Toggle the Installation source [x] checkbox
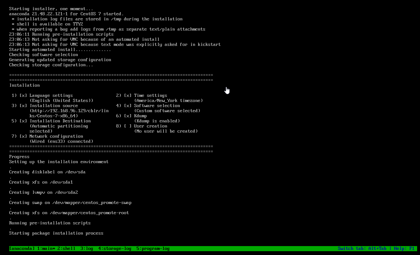This screenshot has width=420, height=255. pos(23,106)
